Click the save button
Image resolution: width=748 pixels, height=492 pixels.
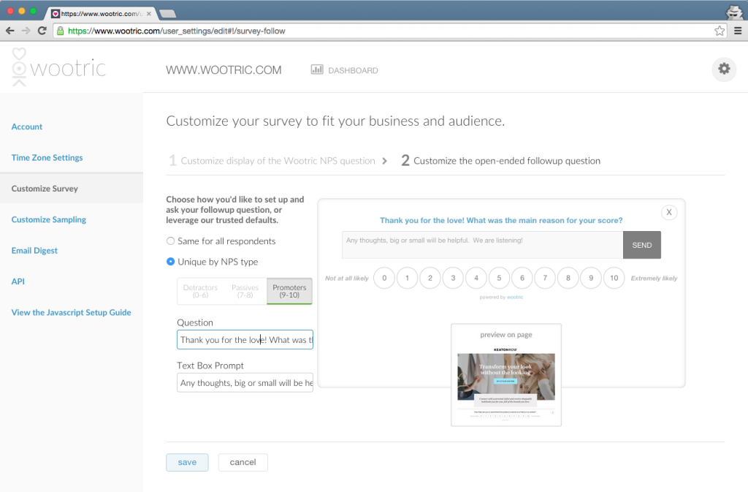pyautogui.click(x=187, y=463)
